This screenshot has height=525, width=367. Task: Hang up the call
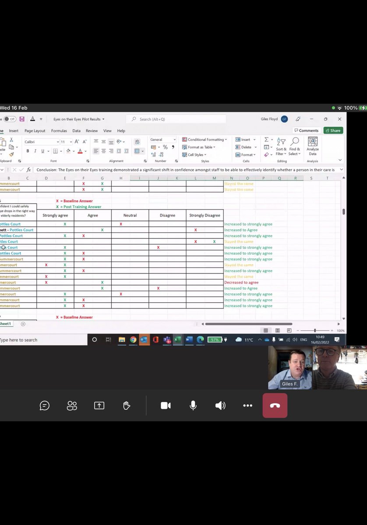tap(275, 406)
